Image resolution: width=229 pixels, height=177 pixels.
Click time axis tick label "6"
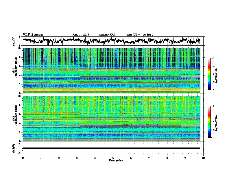click(x=131, y=158)
